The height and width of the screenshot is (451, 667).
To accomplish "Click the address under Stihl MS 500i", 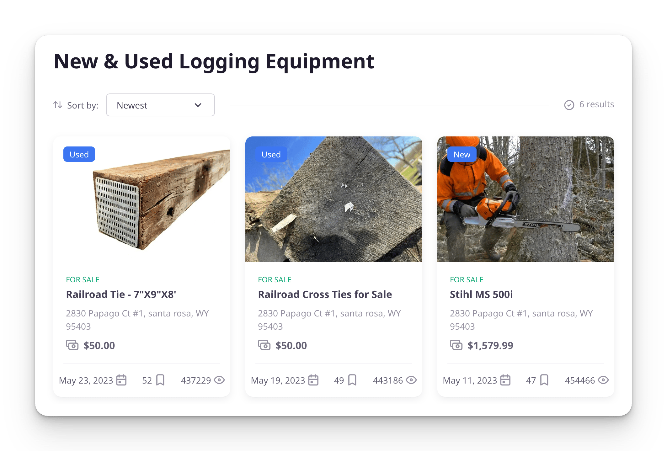I will [521, 320].
